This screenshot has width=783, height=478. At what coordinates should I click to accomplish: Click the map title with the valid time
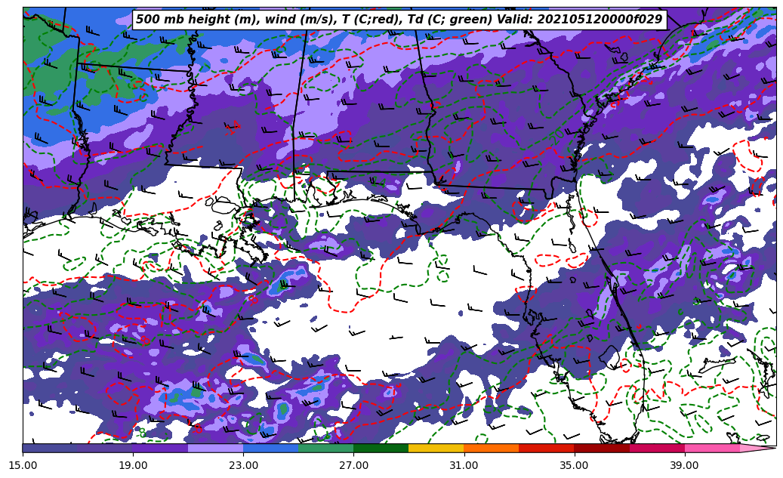pyautogui.click(x=399, y=20)
